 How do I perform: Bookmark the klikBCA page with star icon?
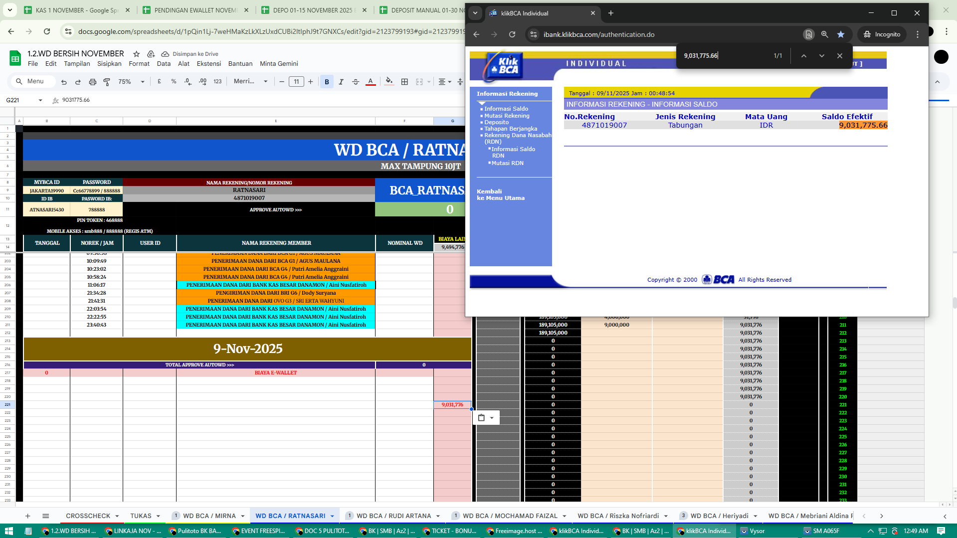[841, 34]
